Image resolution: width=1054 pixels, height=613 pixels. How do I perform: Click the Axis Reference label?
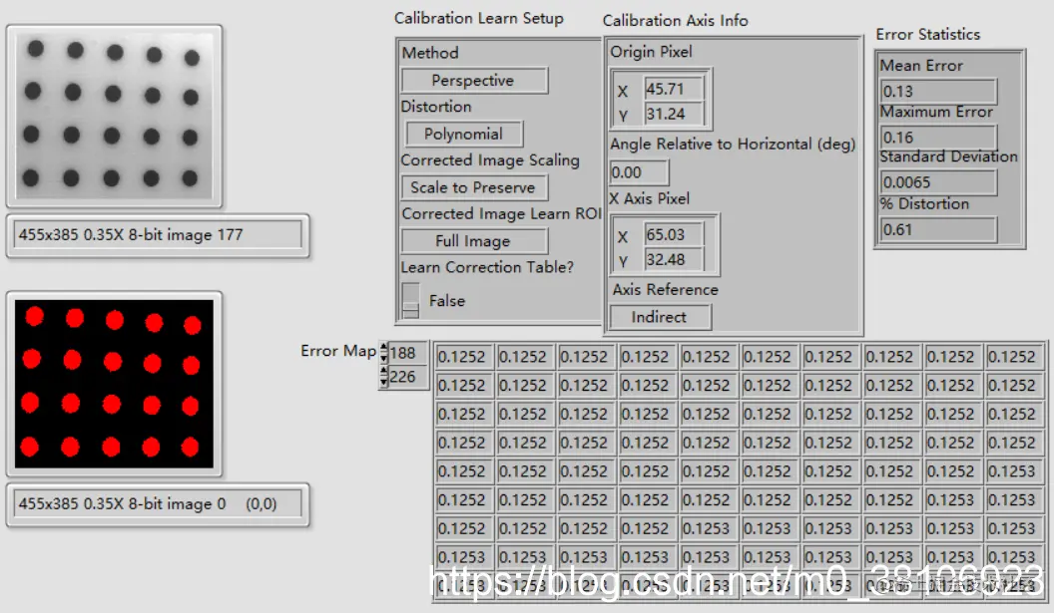coord(666,289)
